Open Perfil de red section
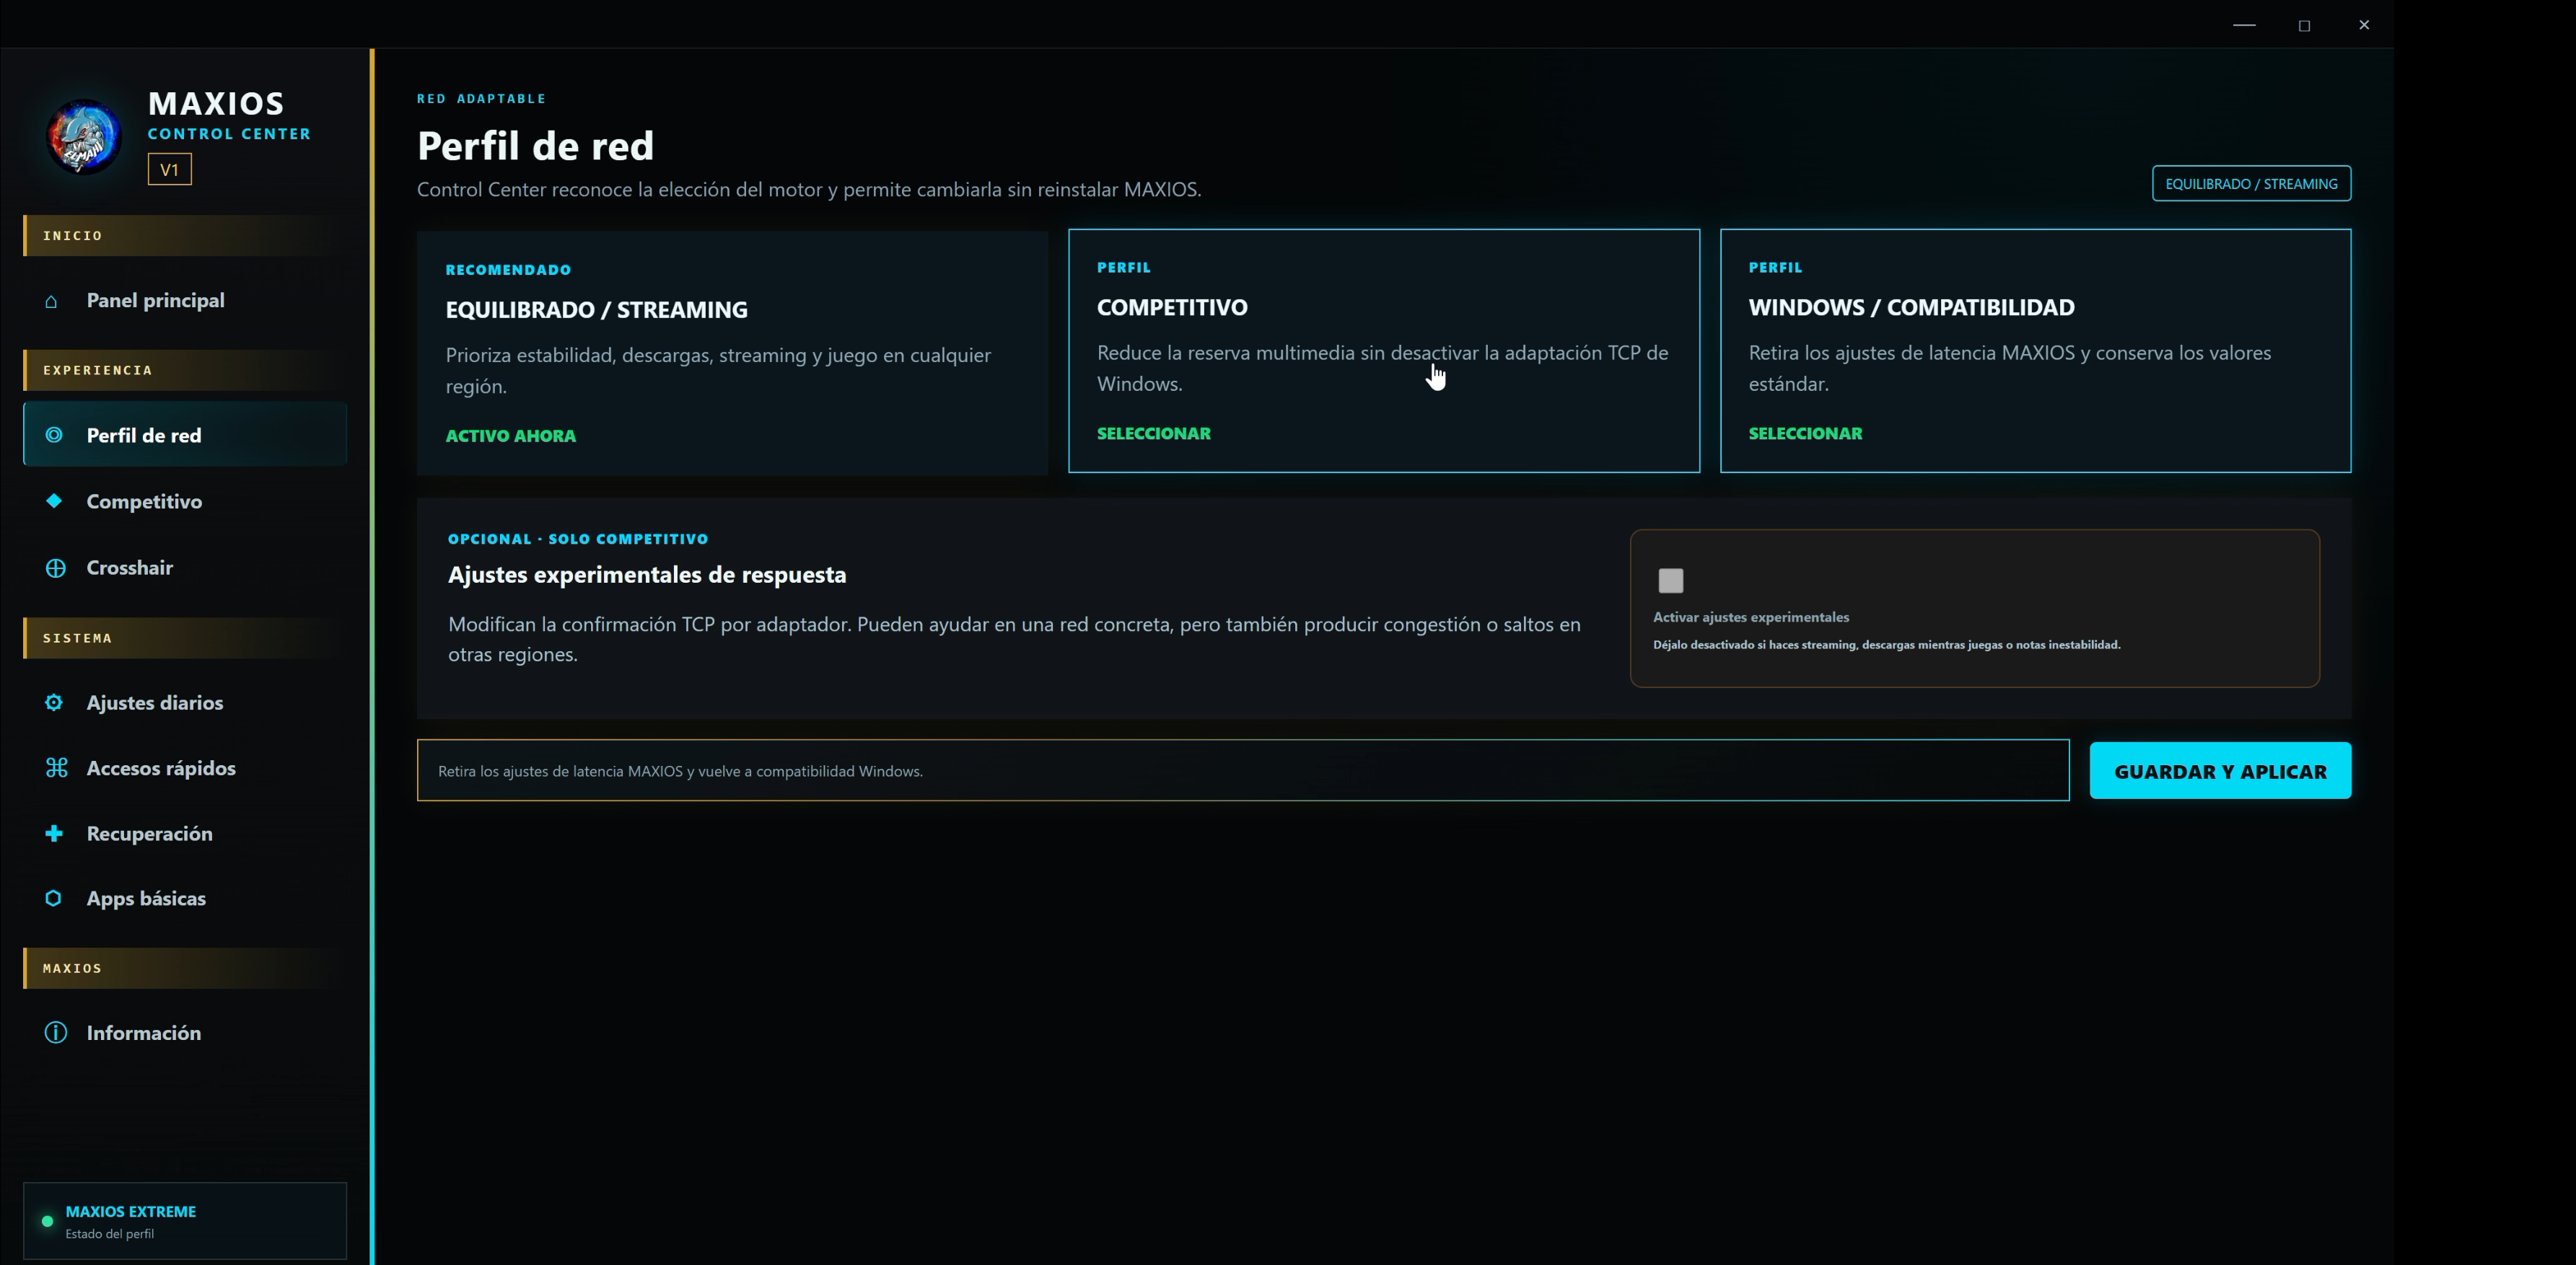This screenshot has height=1265, width=2576. pyautogui.click(x=185, y=435)
